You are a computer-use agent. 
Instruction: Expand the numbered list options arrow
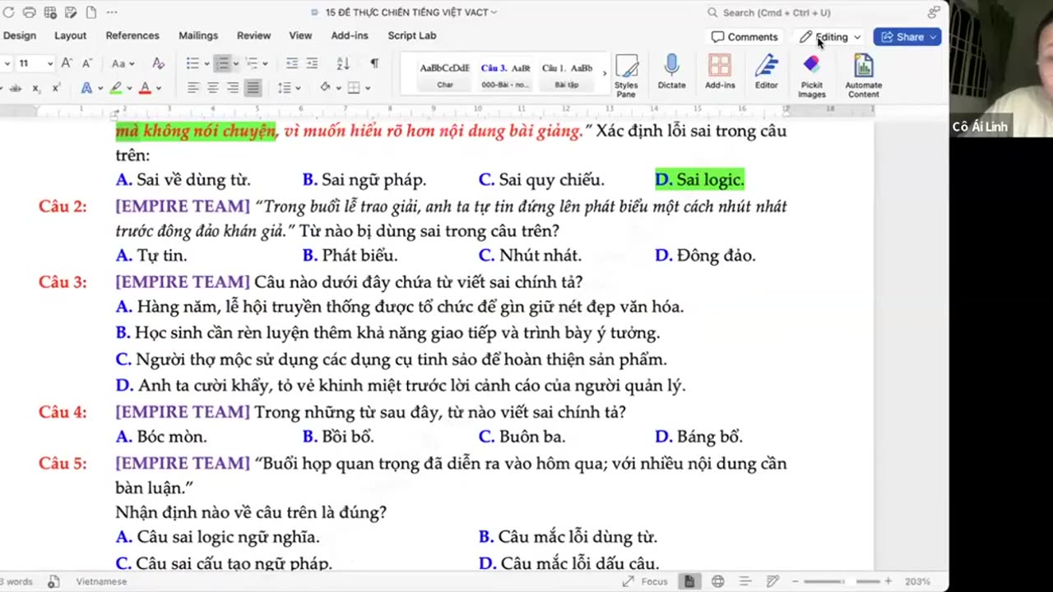click(235, 63)
